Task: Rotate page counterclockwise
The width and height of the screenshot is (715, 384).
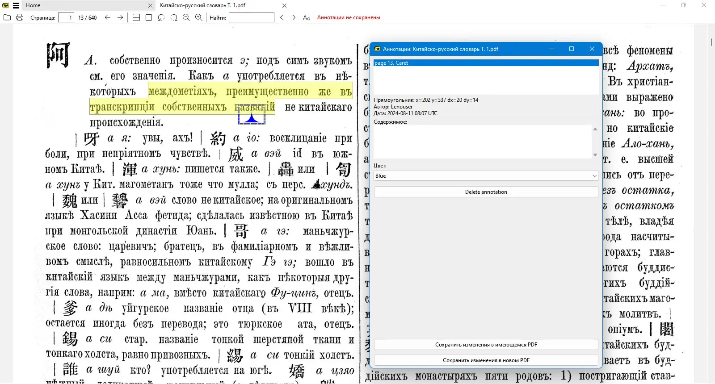Action: [x=161, y=17]
